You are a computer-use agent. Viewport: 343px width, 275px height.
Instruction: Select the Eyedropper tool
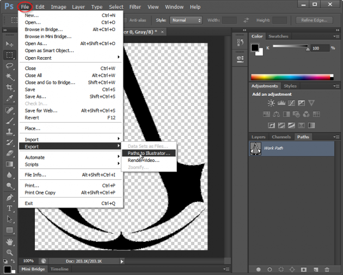(x=9, y=98)
